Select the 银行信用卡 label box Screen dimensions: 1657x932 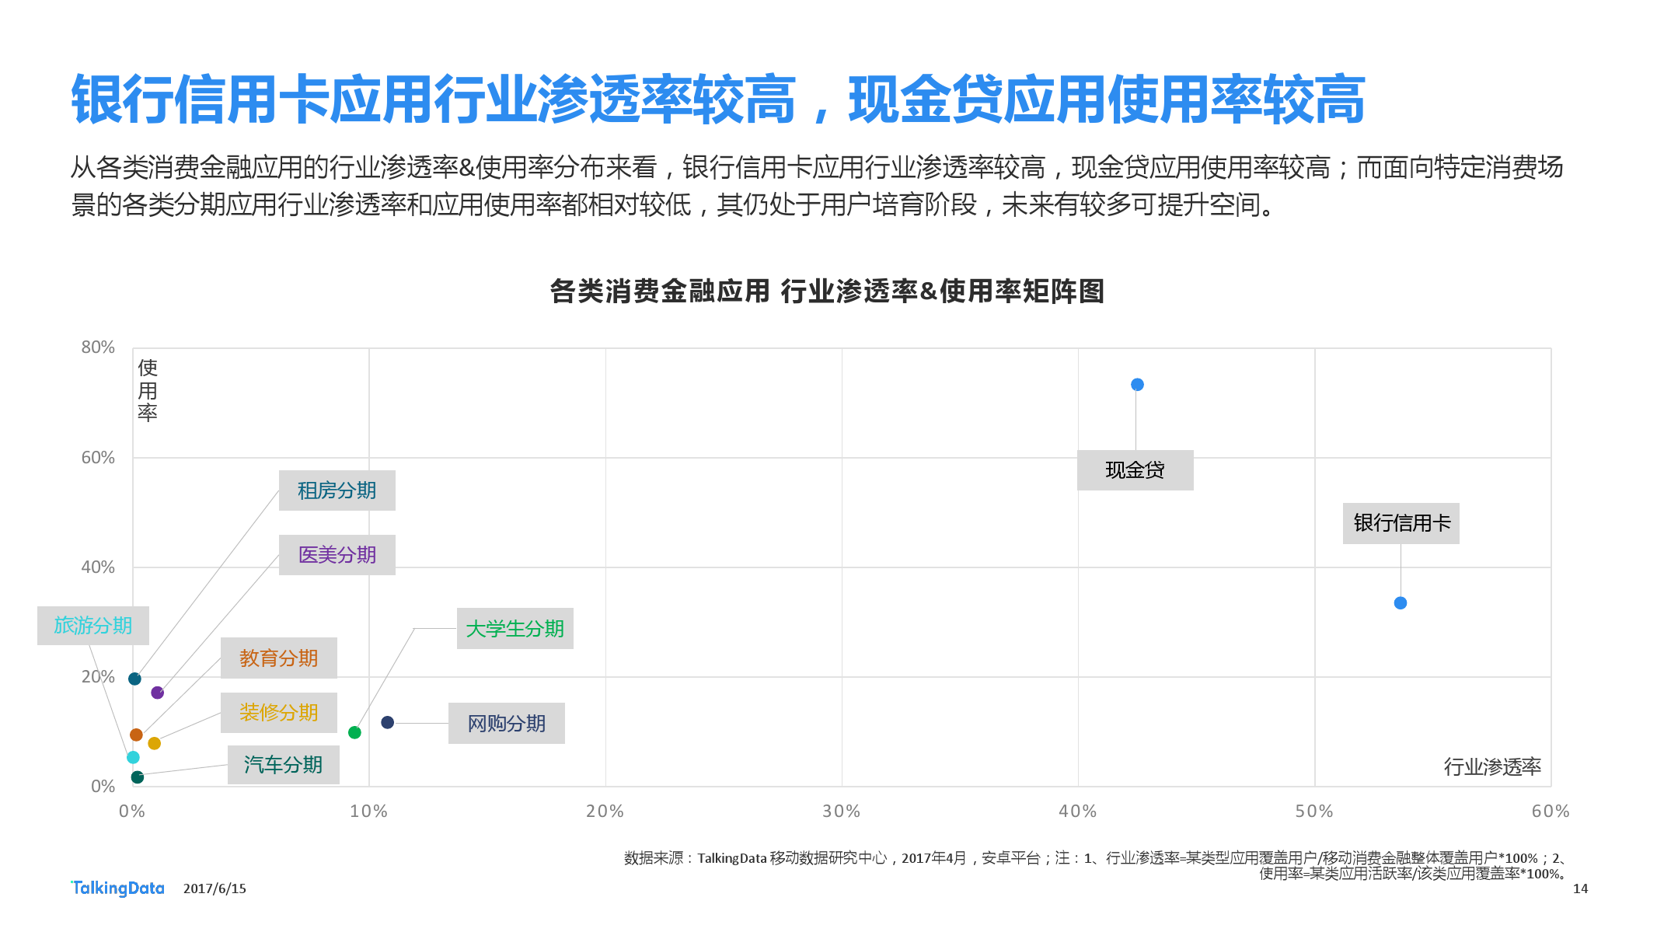1401,523
